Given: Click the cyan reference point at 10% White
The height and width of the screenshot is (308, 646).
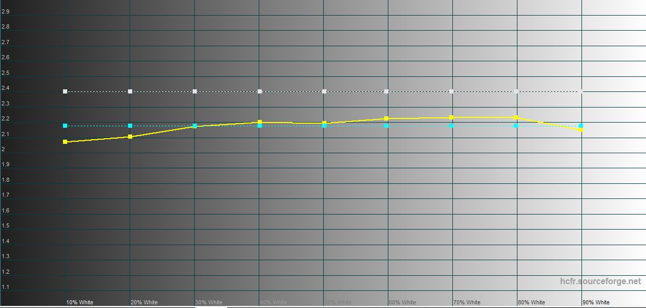Looking at the screenshot, I should point(65,126).
